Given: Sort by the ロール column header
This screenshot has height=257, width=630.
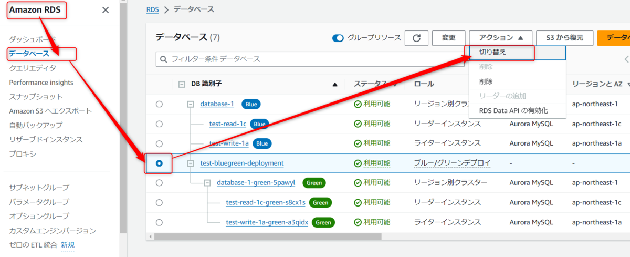Looking at the screenshot, I should [424, 84].
